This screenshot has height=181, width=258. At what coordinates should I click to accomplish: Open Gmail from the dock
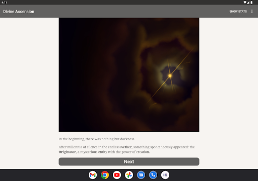click(x=93, y=175)
